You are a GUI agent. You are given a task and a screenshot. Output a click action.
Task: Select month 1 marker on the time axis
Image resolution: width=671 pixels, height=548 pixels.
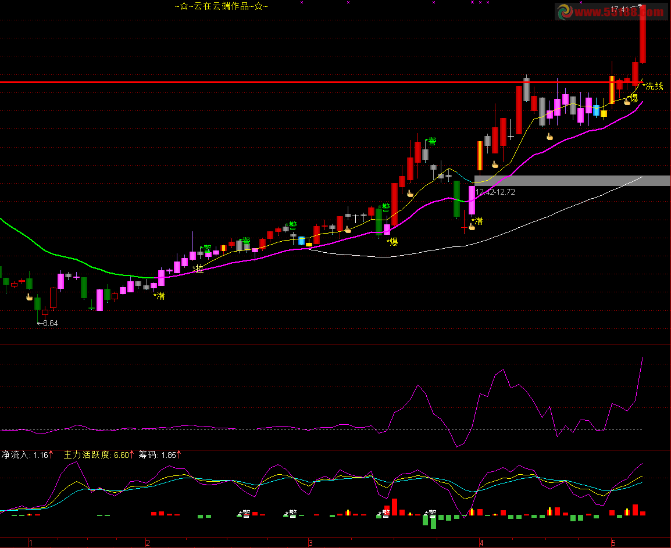pyautogui.click(x=30, y=543)
